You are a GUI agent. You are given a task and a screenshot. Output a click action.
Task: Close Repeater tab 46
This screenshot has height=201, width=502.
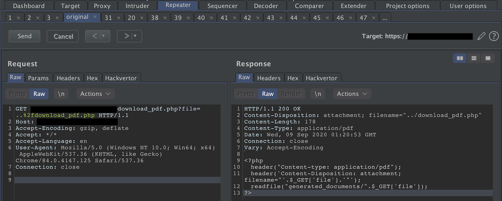(350, 18)
